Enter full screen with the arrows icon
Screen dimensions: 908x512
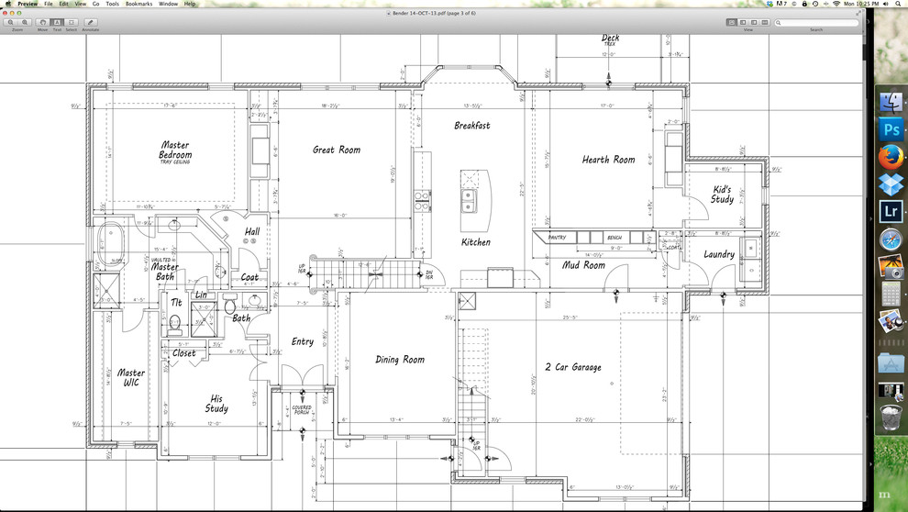click(857, 13)
